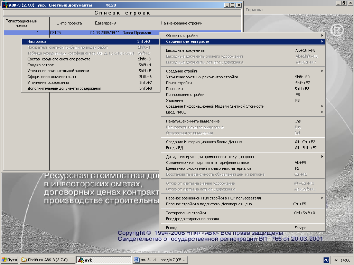Open the Пуск start button

point(9,260)
